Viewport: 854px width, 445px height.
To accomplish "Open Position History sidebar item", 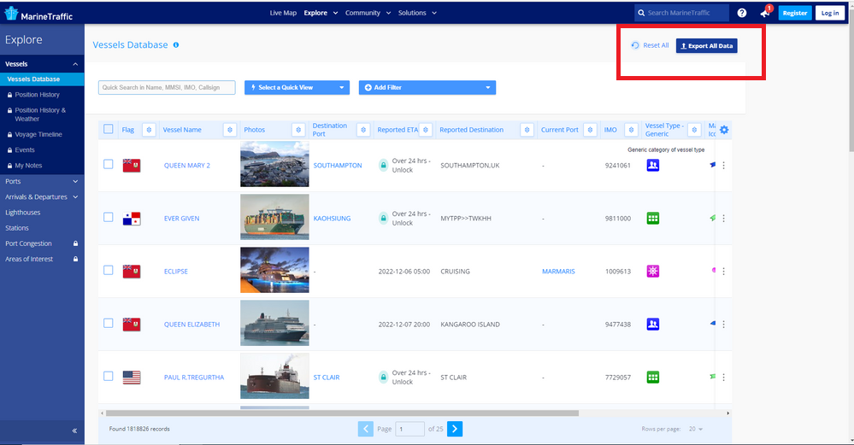I will coord(37,95).
